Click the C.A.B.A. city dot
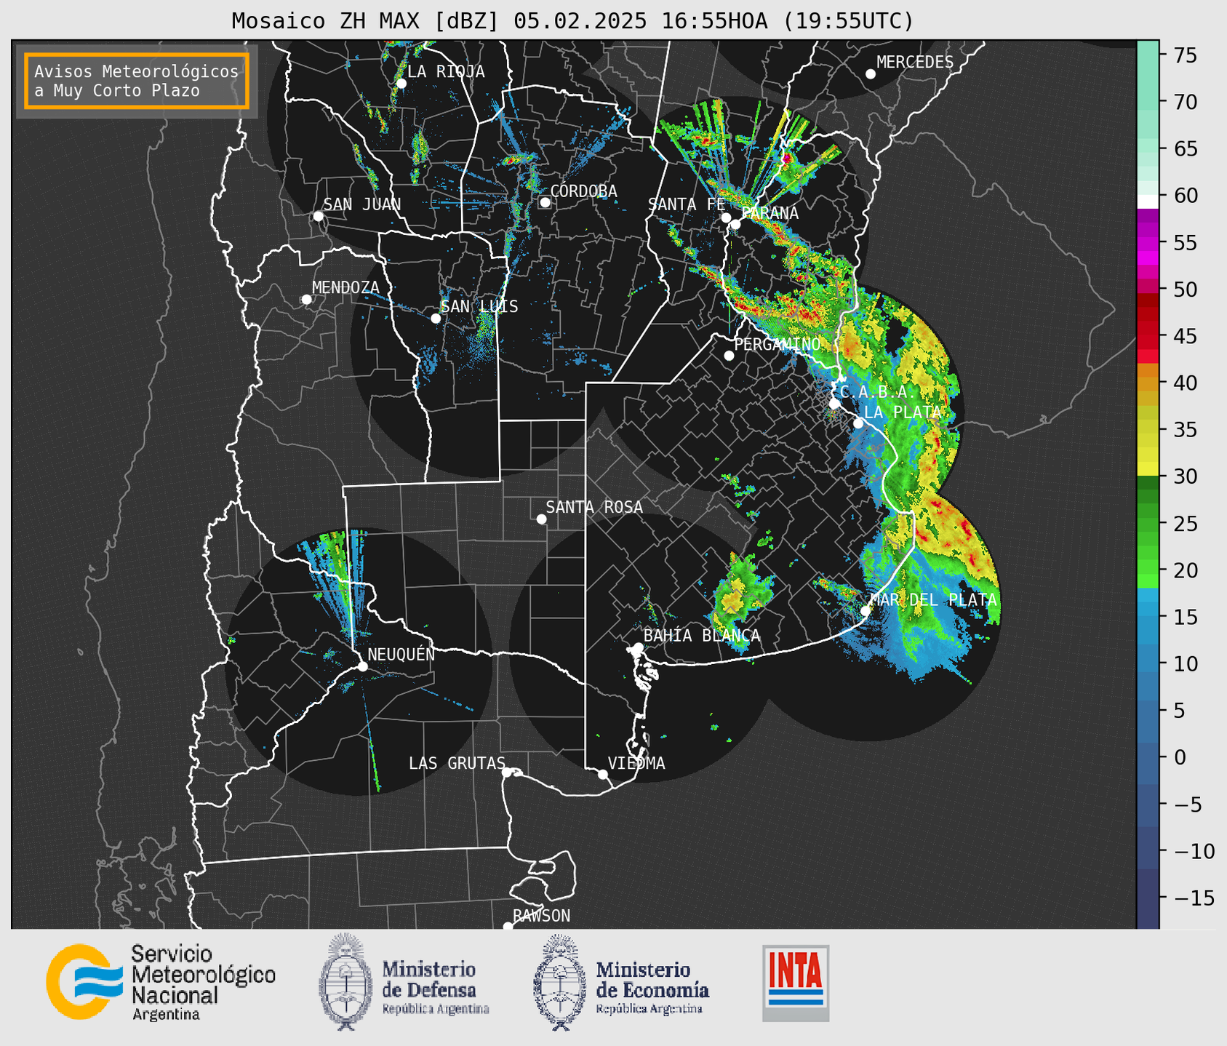1227x1046 pixels. point(834,404)
